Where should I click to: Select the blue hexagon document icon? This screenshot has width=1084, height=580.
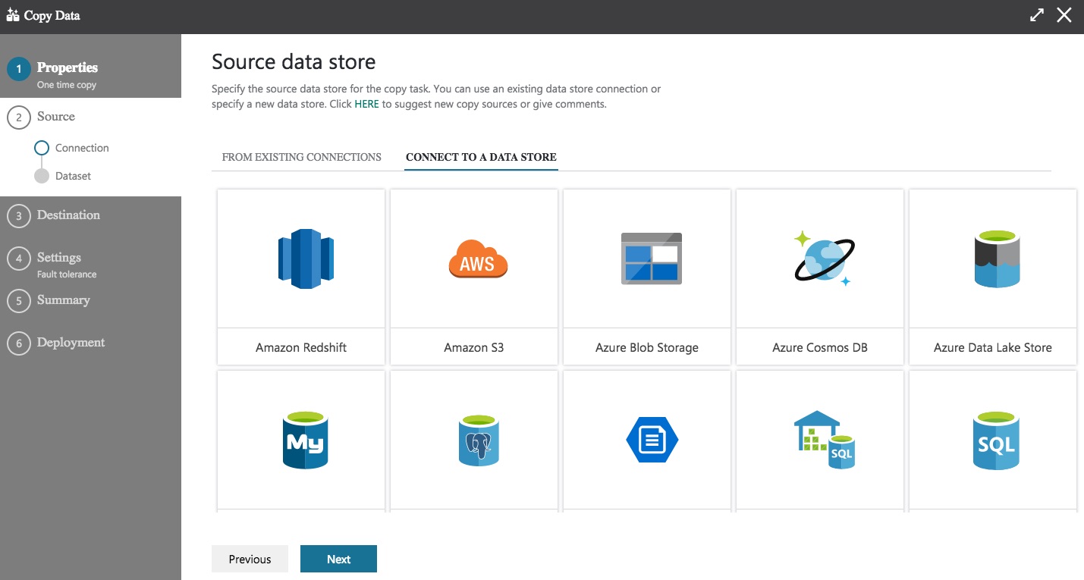(652, 440)
